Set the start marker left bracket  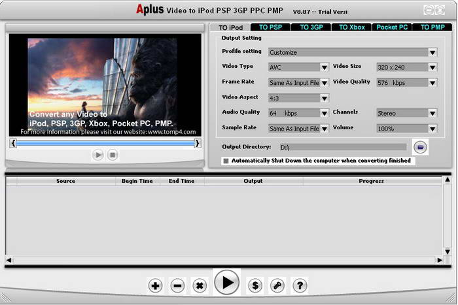pos(13,143)
